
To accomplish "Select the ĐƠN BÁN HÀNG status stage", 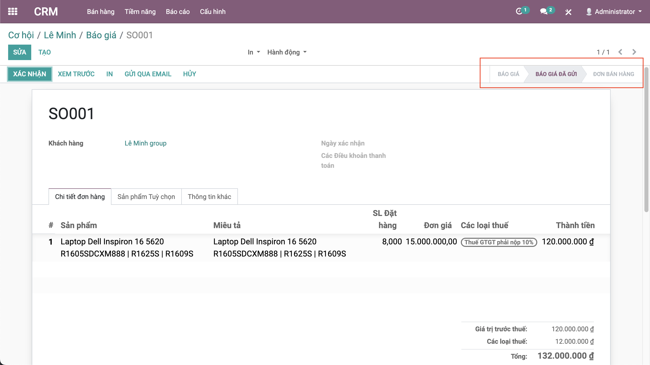I will tap(613, 74).
